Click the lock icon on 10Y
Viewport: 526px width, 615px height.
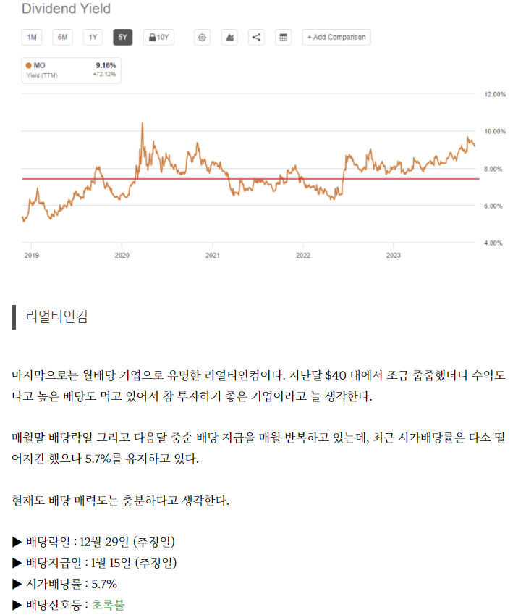152,37
